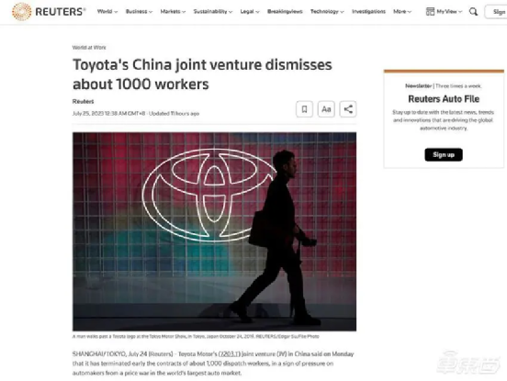507x381 pixels.
Task: Expand the Legal navigation menu
Action: (x=250, y=12)
